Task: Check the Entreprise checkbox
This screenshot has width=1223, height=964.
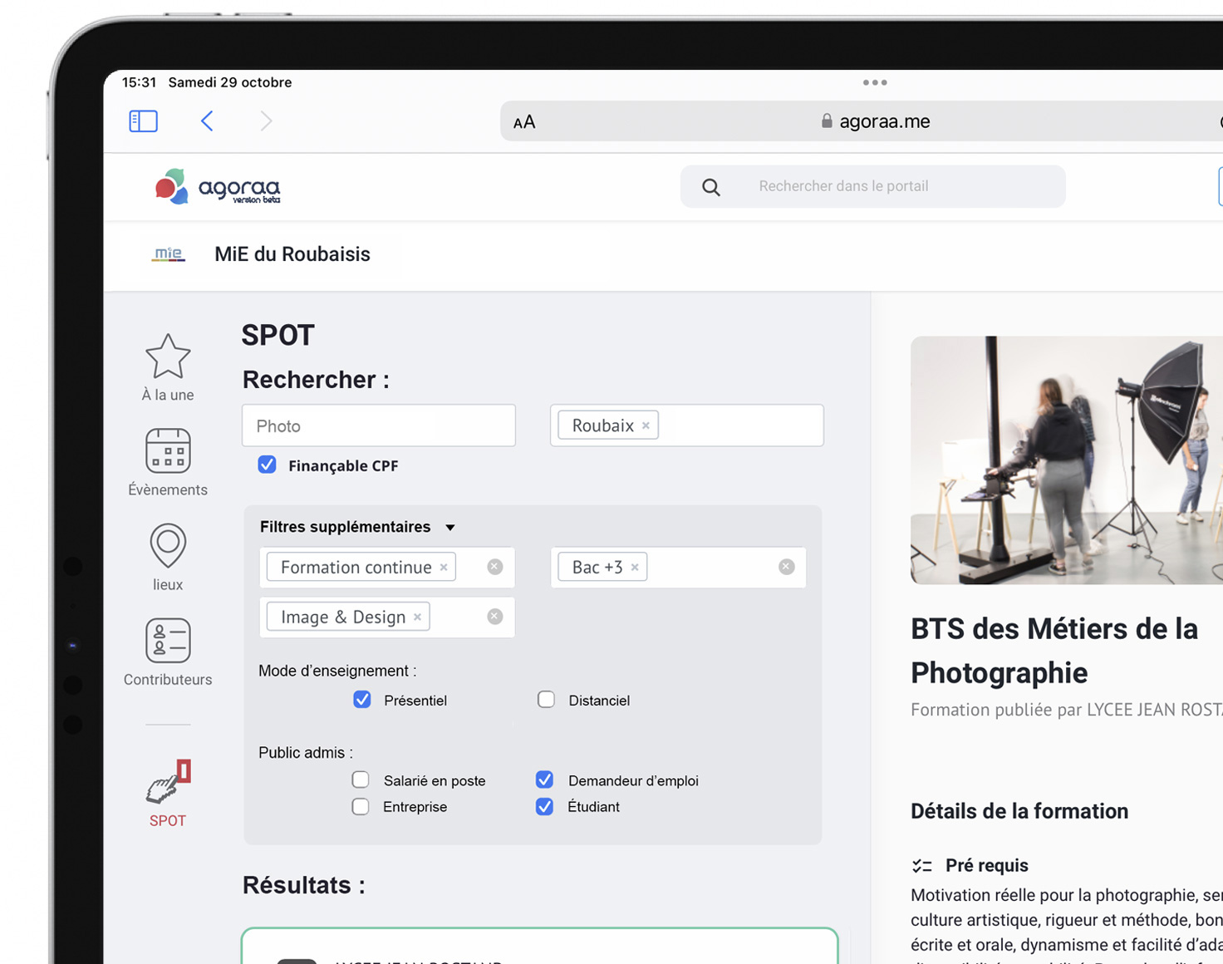Action: [x=361, y=806]
